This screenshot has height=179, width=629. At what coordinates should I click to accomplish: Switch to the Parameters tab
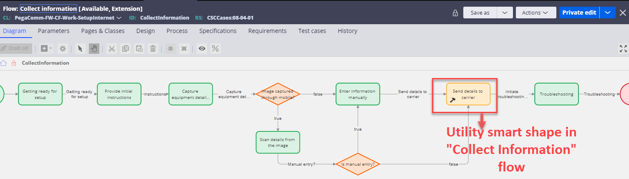click(x=53, y=31)
